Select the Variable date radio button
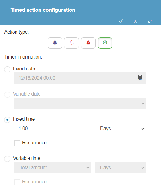Screen dimensions: 161x192 (x=7, y=95)
